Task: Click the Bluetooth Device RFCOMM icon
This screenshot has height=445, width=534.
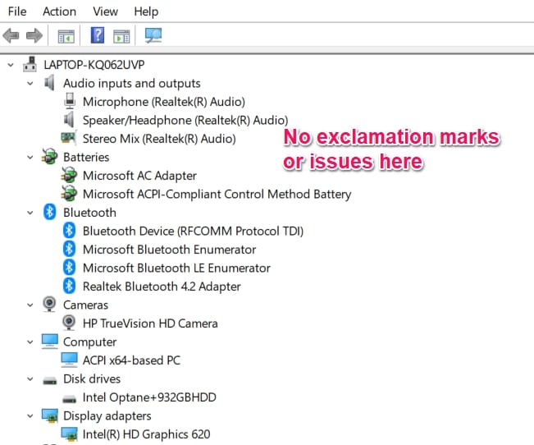Action: pos(69,230)
